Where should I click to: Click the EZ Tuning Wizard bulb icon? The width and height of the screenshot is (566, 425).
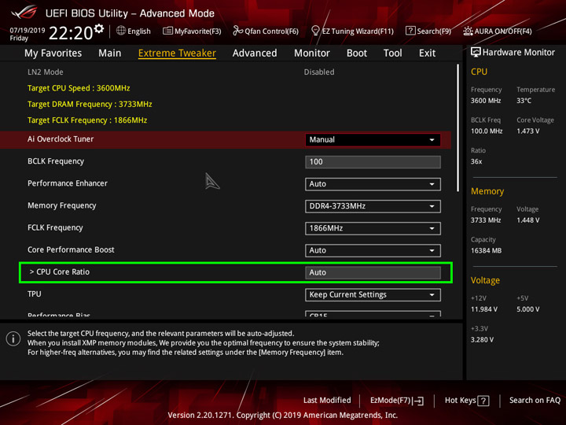coord(315,31)
